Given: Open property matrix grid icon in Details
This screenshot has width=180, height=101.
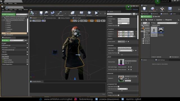Looking at the screenshot, I should click(x=134, y=14).
